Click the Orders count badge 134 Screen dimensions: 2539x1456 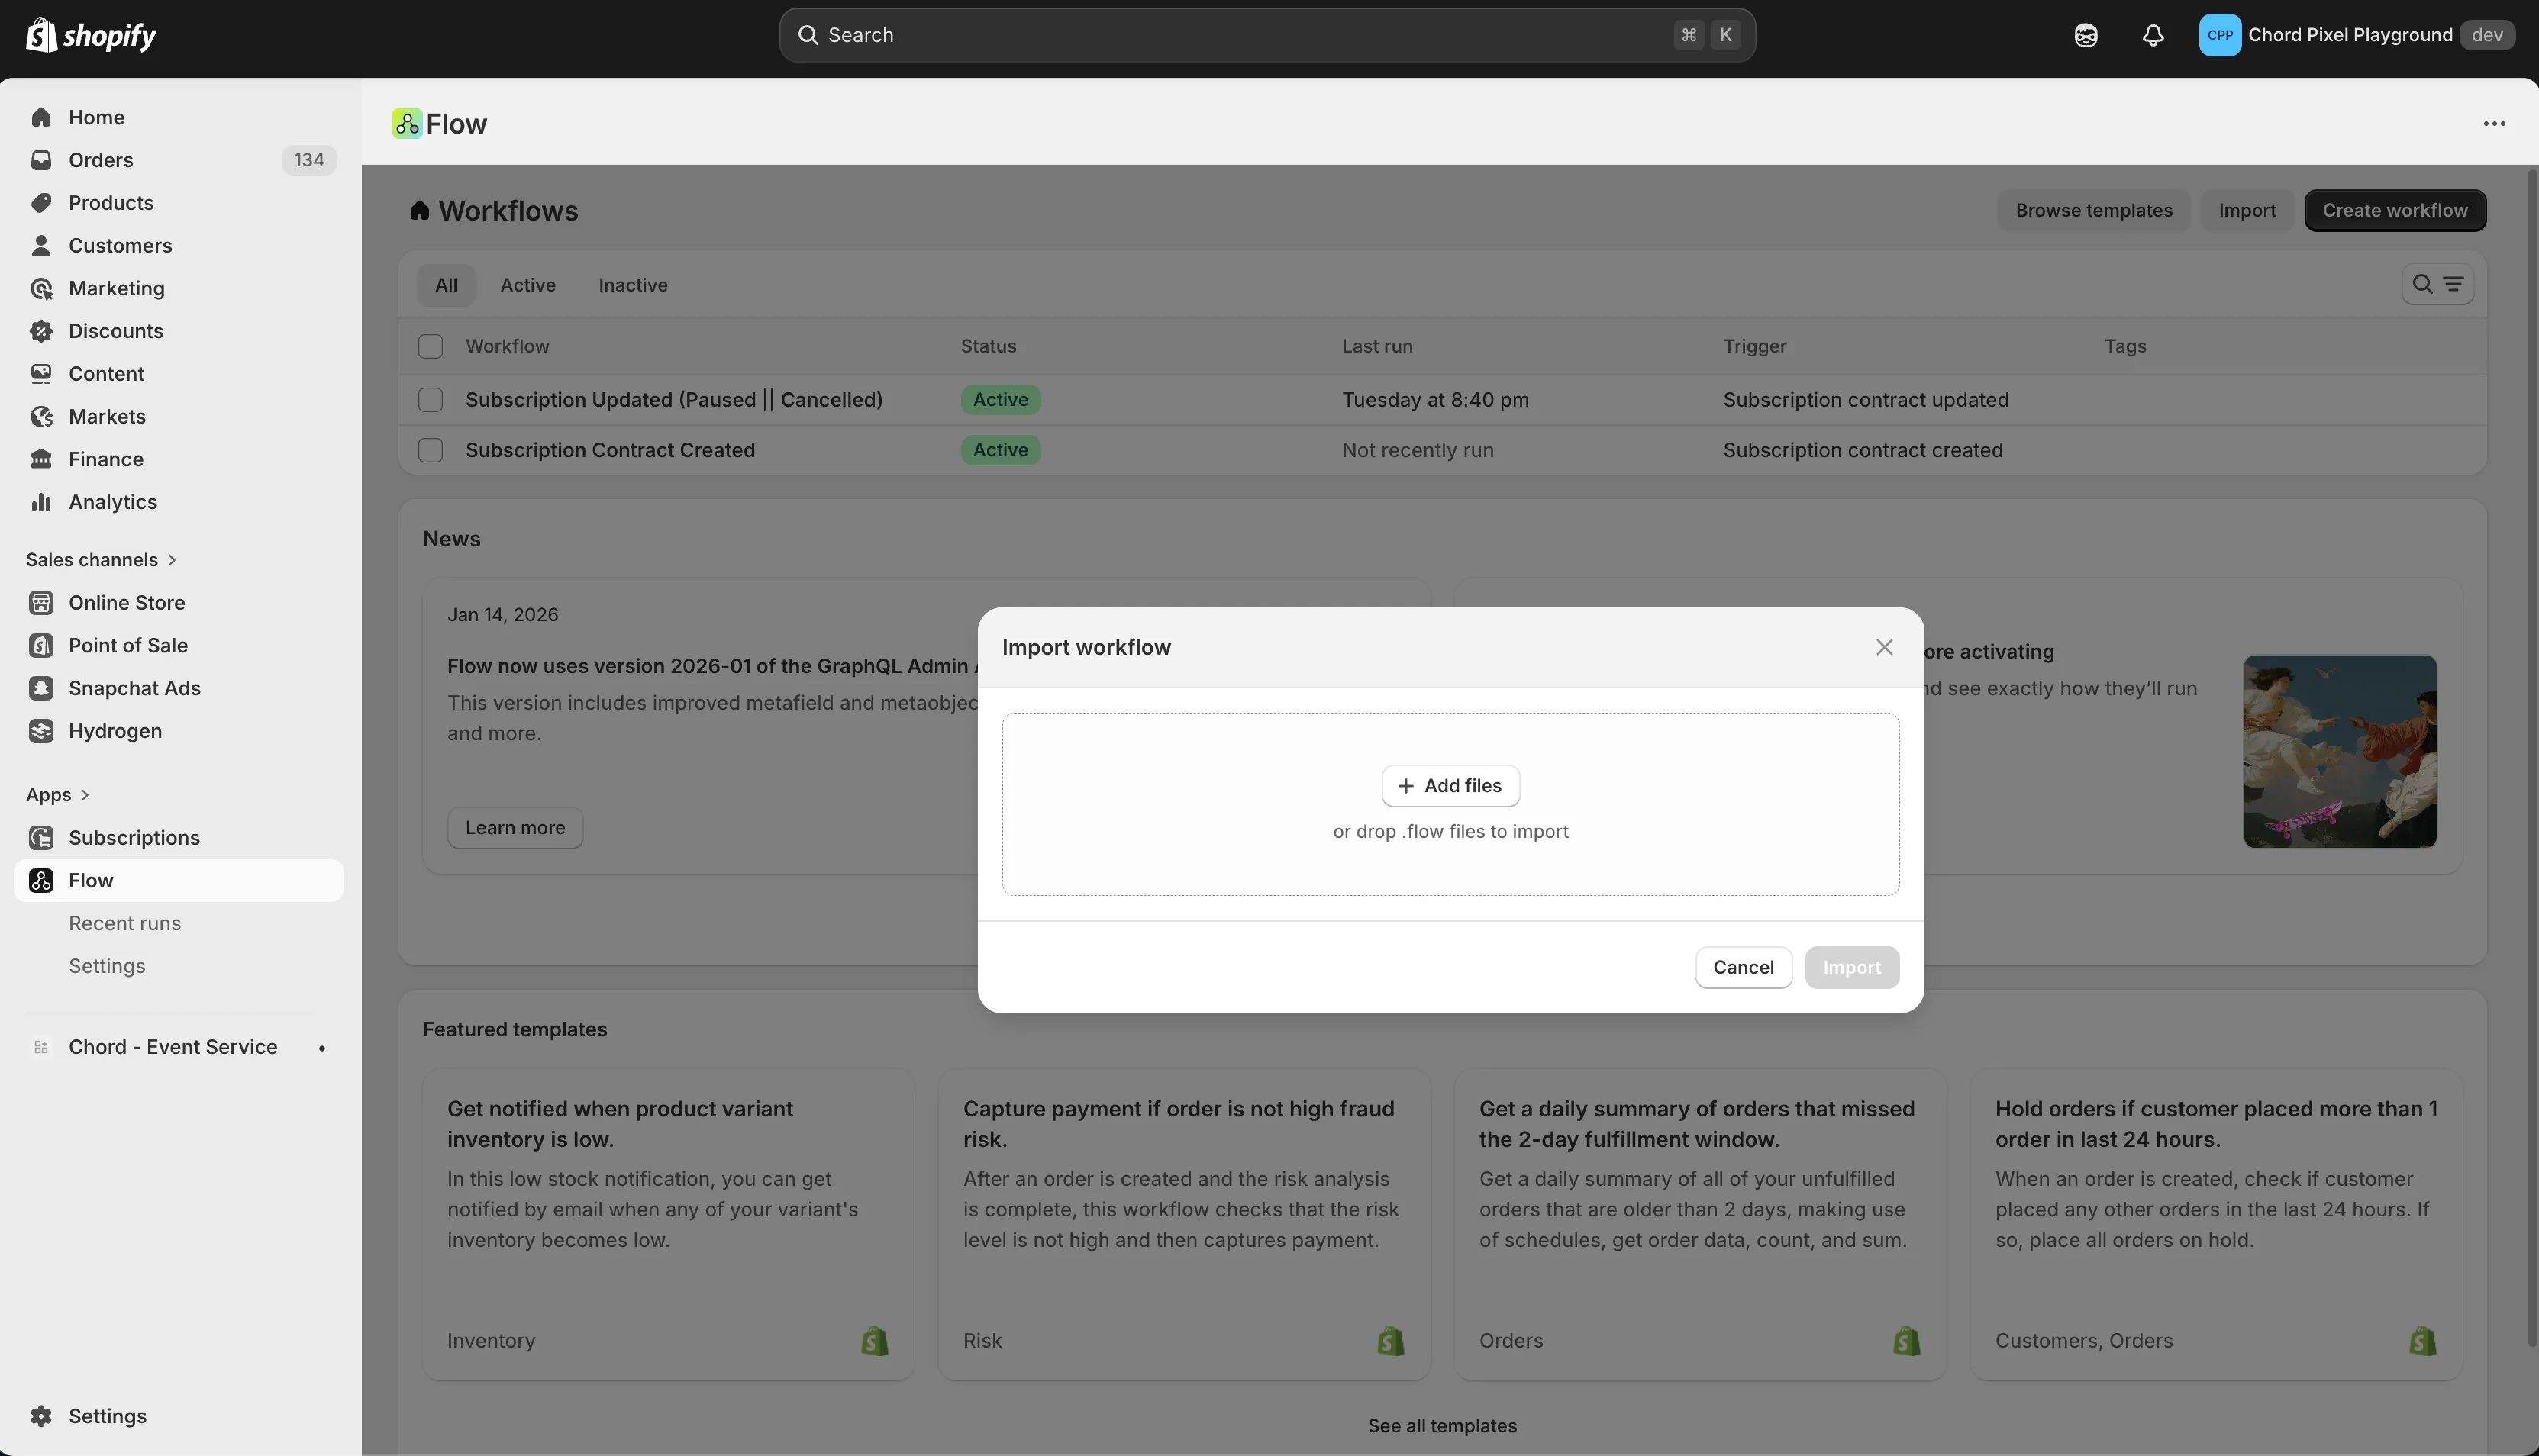click(x=308, y=160)
